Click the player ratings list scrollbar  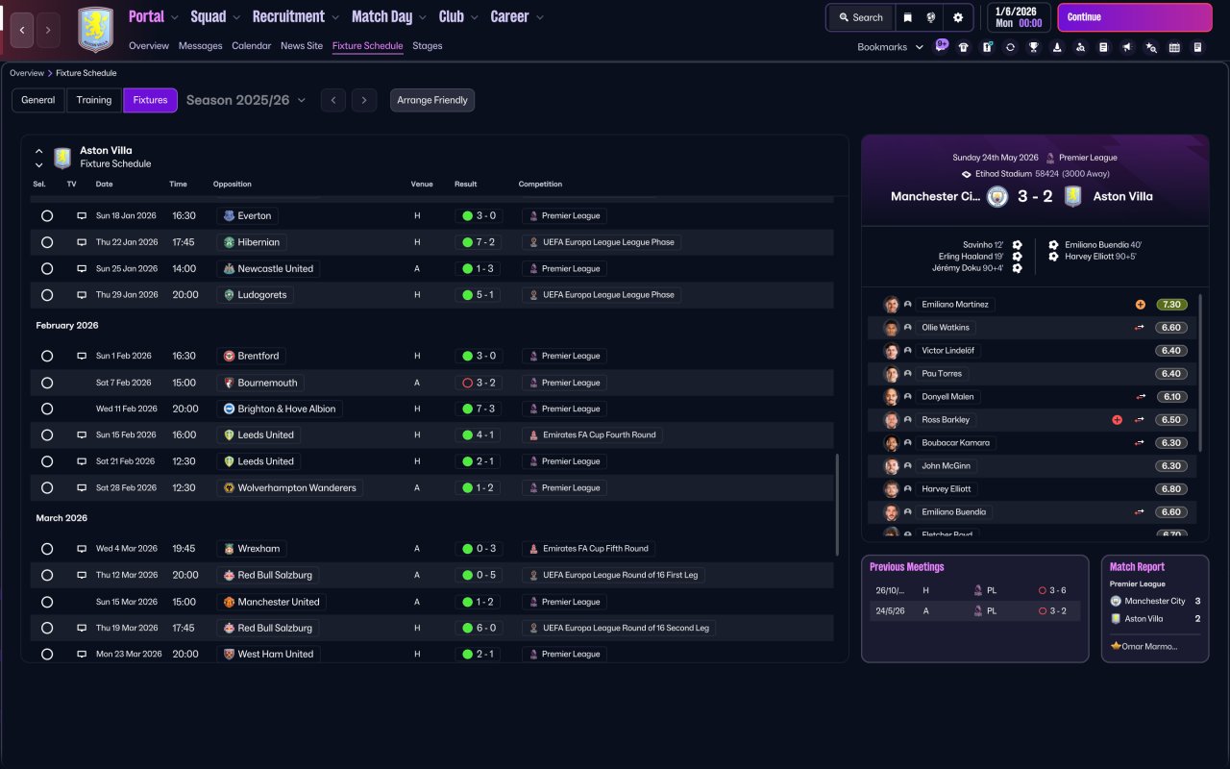pyautogui.click(x=1201, y=373)
